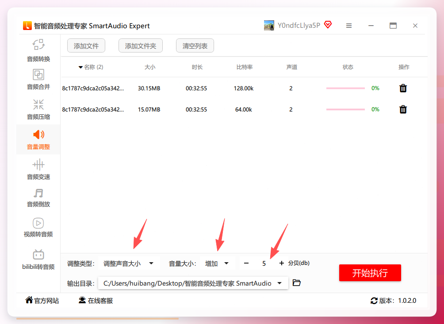444x324 pixels.
Task: Open the hamburger menu in title bar
Action: click(349, 26)
